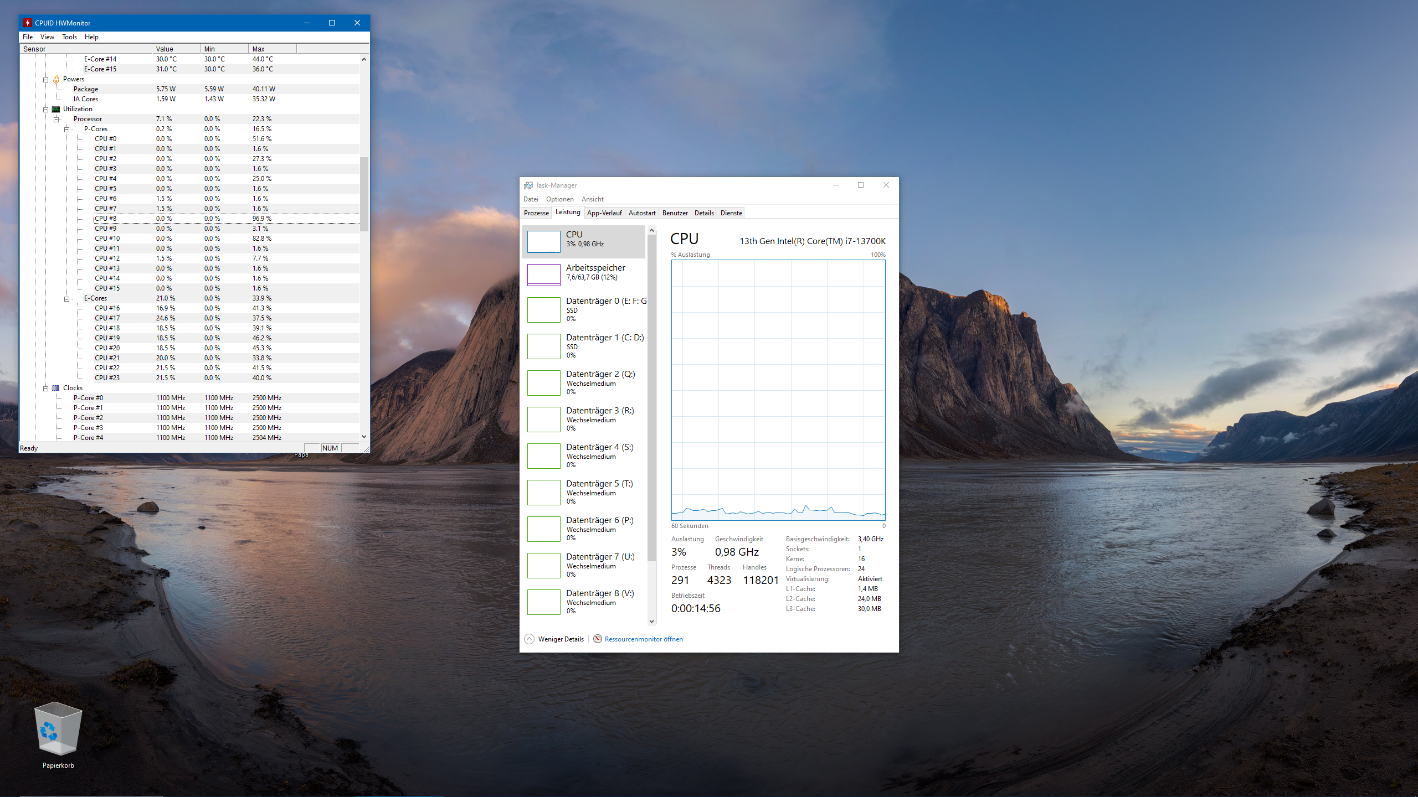Collapse the Powers tree node
The height and width of the screenshot is (797, 1418).
(x=46, y=80)
